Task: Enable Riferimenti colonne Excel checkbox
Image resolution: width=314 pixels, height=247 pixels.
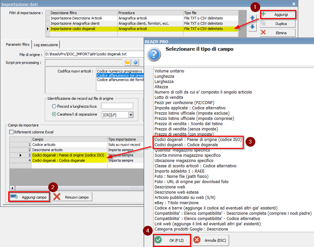Action: (12, 132)
